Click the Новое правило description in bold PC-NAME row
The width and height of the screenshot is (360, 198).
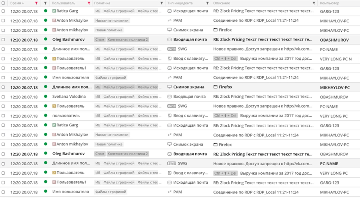pos(263,163)
